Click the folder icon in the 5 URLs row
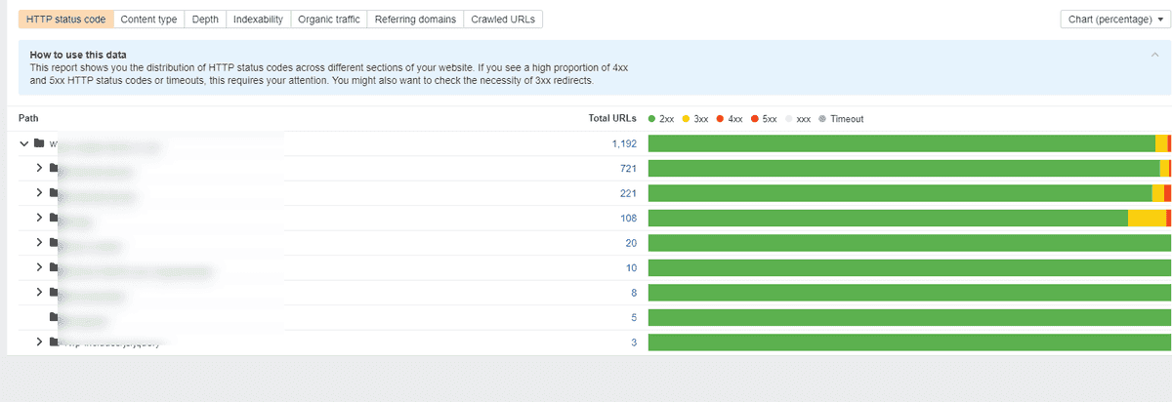The width and height of the screenshot is (1172, 402). 55,317
